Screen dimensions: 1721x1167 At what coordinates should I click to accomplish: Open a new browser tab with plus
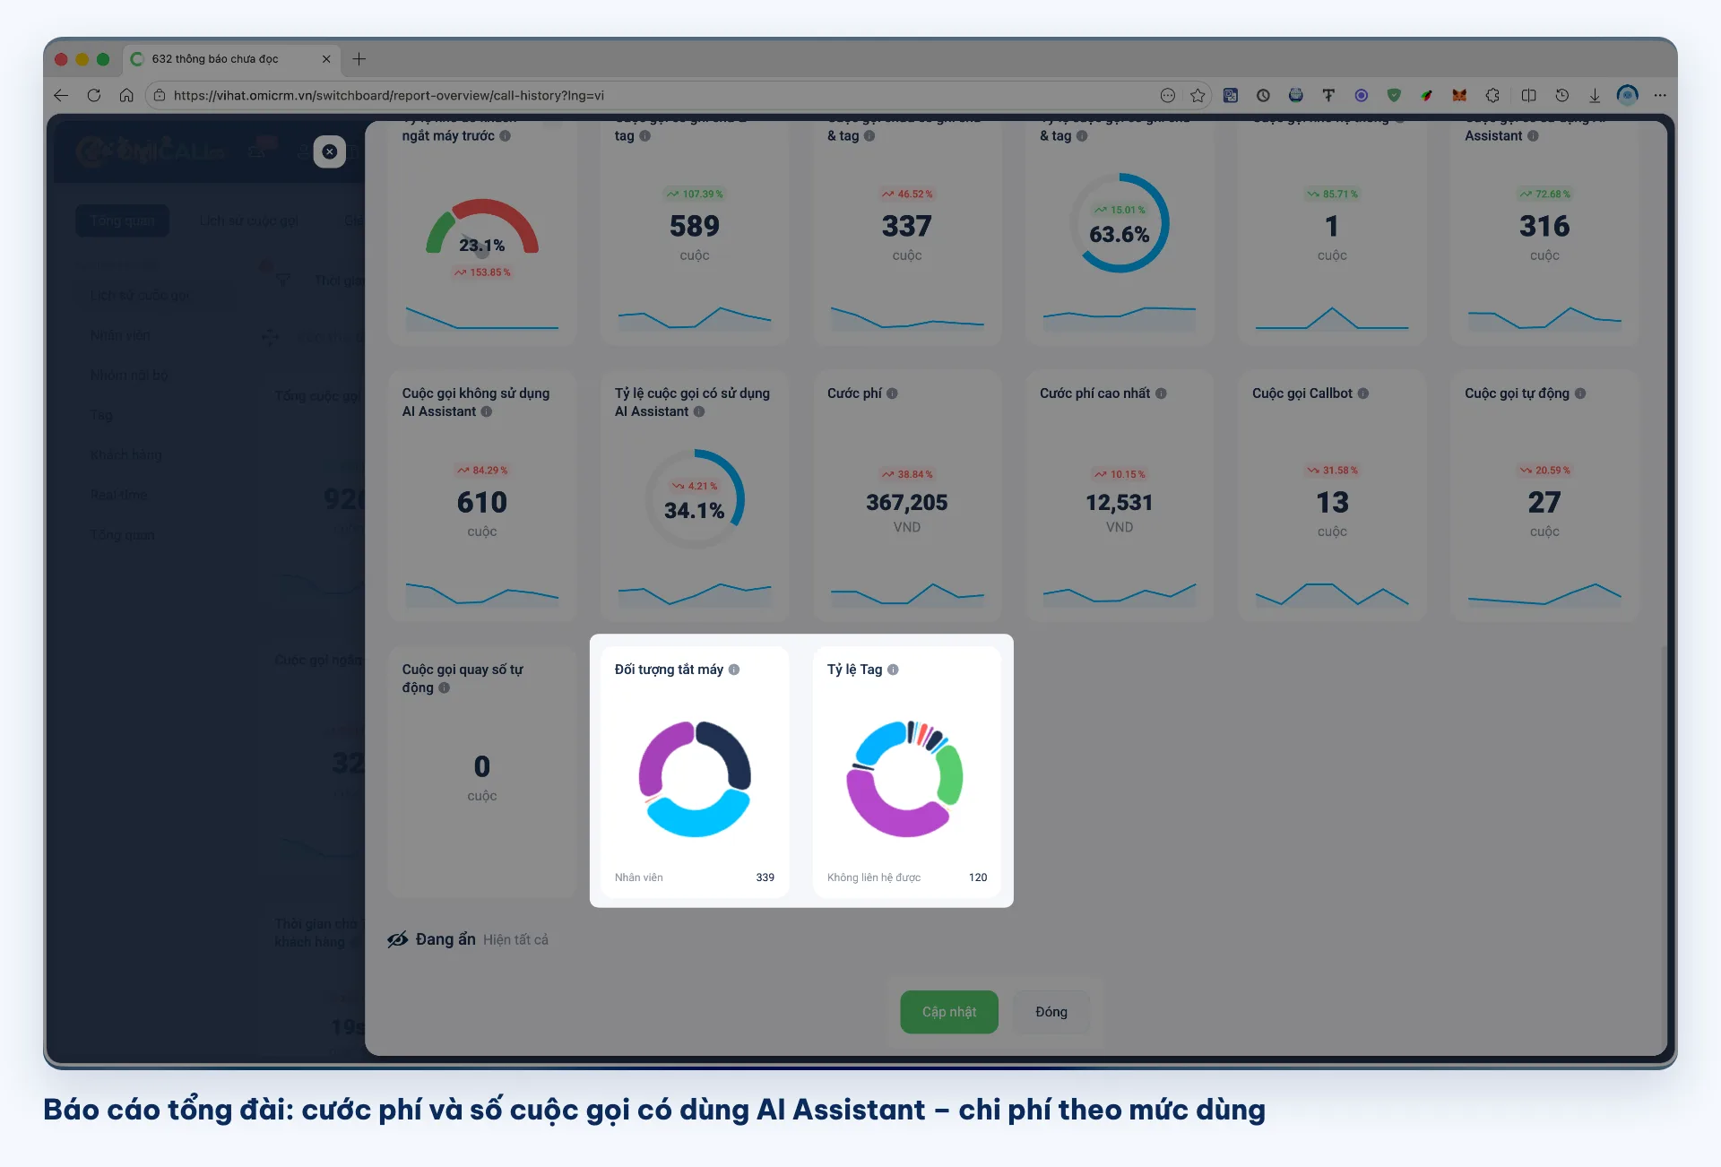click(359, 59)
